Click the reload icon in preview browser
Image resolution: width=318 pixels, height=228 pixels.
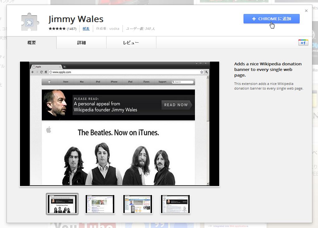(x=41, y=72)
